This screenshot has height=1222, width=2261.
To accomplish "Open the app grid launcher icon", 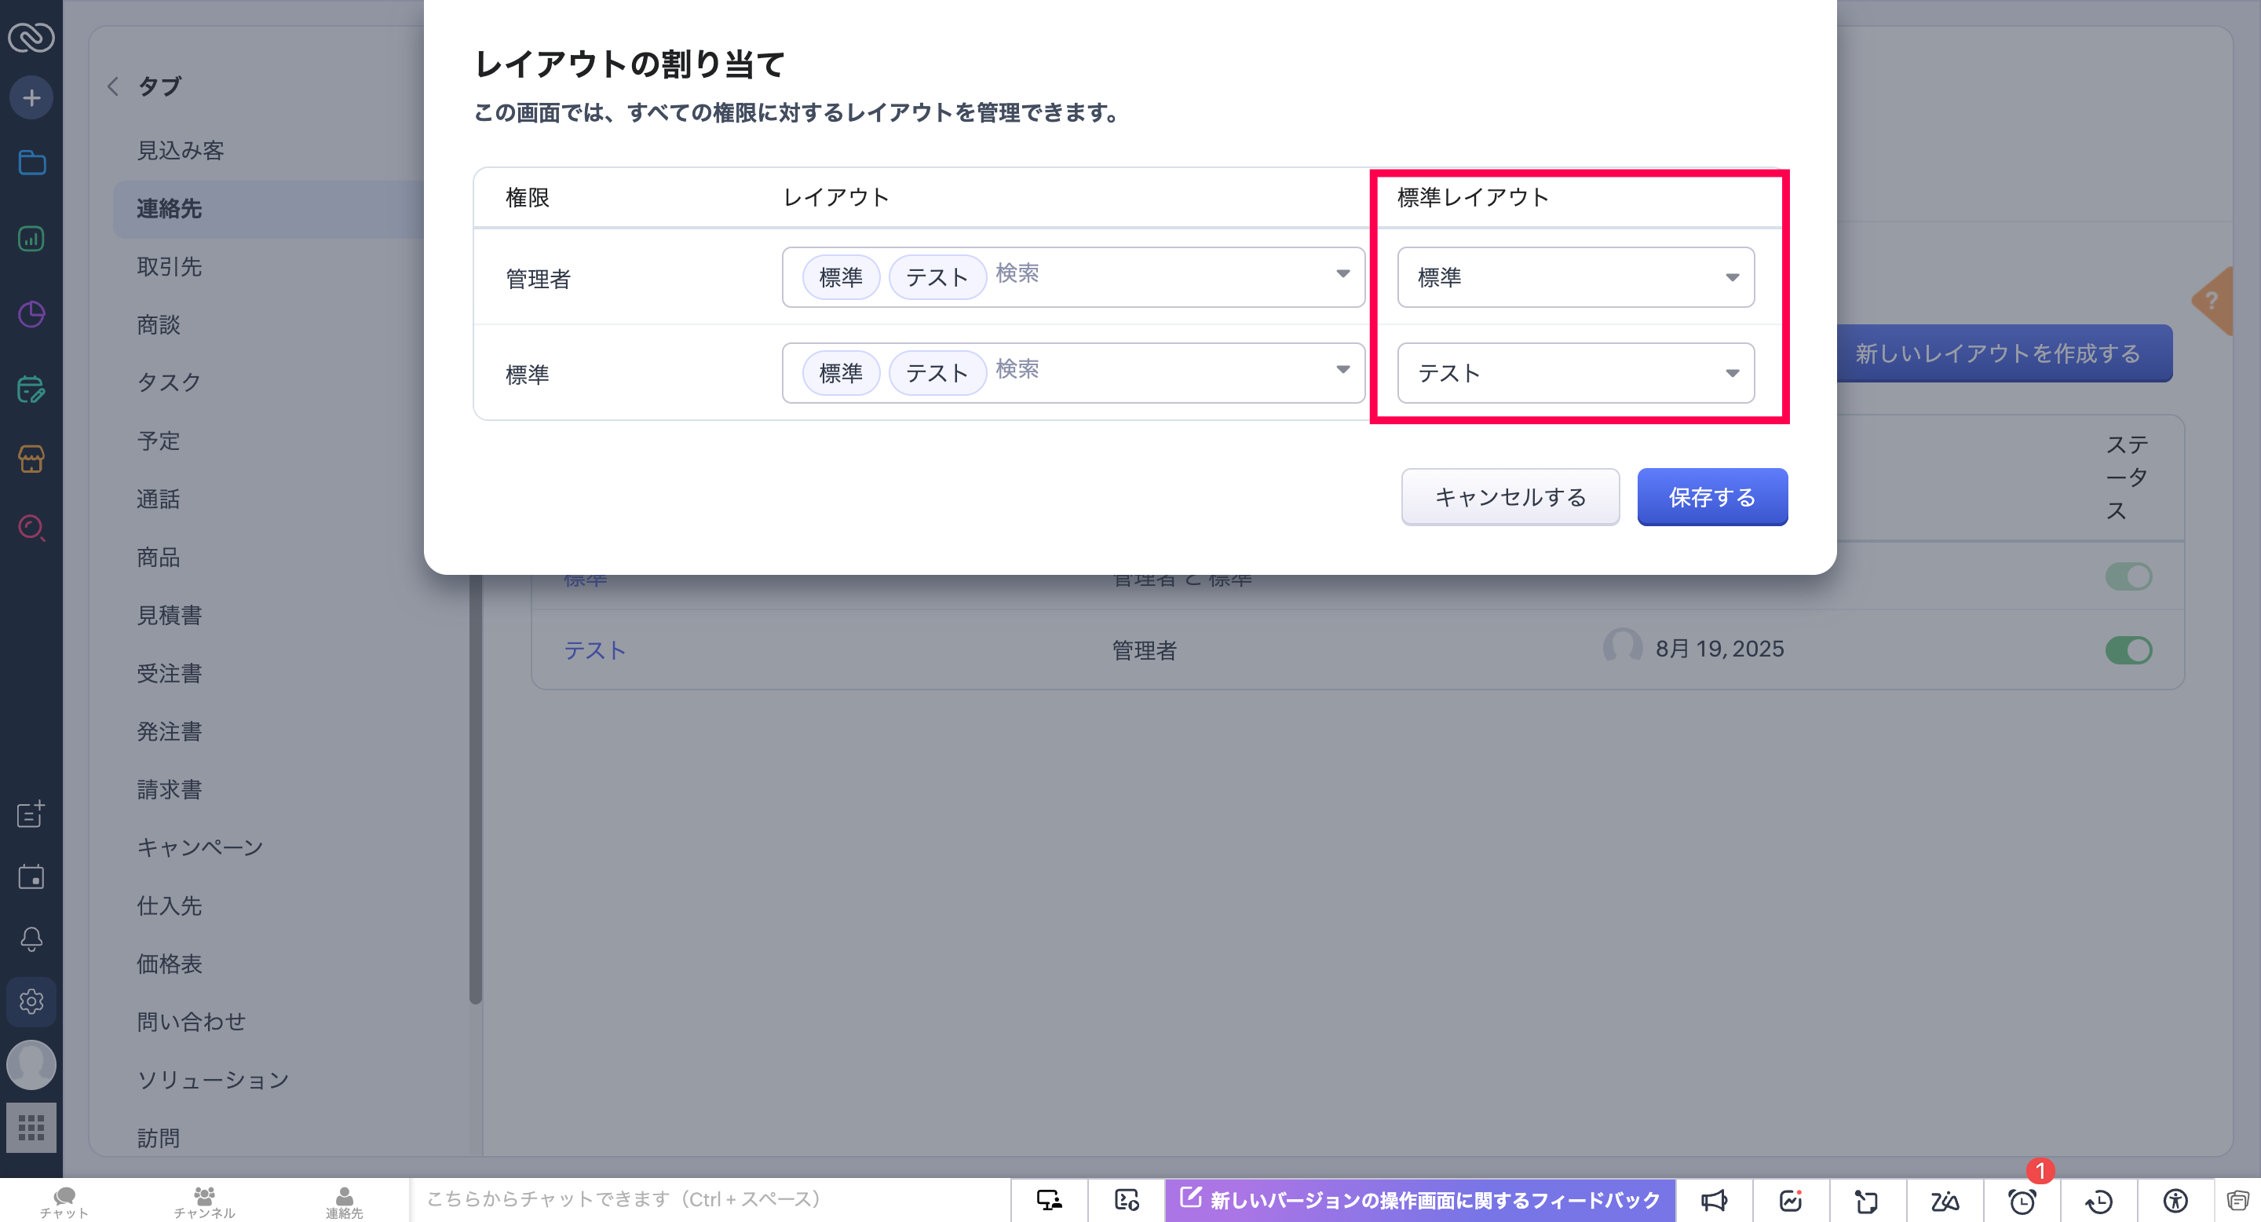I will [x=31, y=1127].
